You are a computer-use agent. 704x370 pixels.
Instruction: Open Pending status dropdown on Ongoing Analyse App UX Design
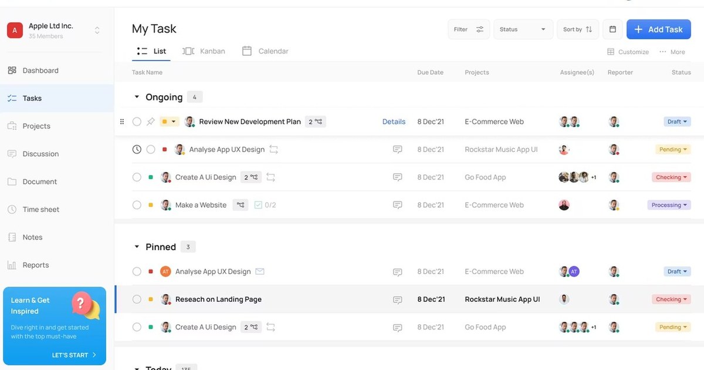(x=673, y=150)
